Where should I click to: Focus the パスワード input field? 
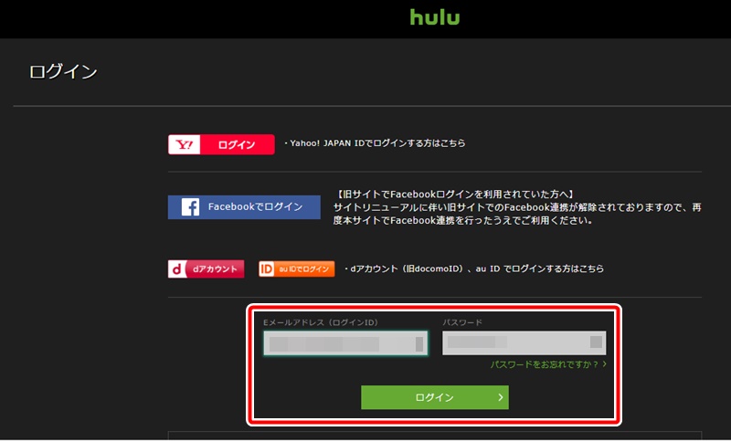tap(524, 343)
